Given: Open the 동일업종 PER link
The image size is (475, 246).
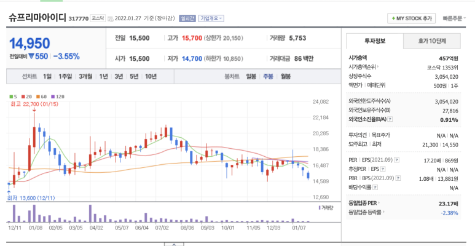Looking at the screenshot, I should click(364, 203).
